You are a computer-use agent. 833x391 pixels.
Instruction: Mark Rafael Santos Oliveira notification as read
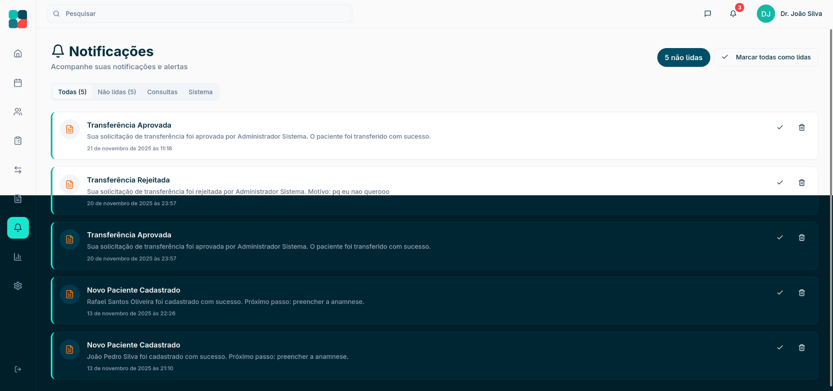780,293
